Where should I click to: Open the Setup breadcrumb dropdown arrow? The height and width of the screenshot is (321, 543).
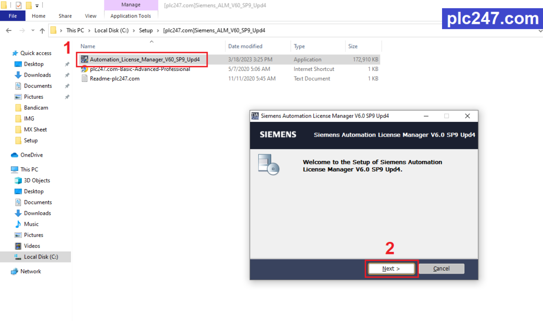158,30
